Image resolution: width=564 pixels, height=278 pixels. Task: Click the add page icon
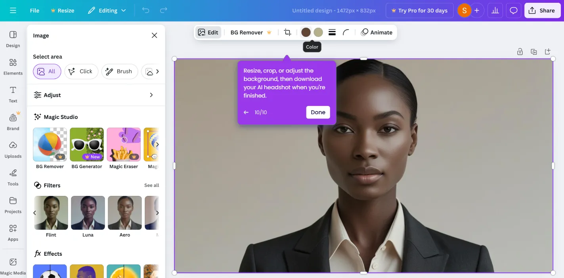pos(548,52)
